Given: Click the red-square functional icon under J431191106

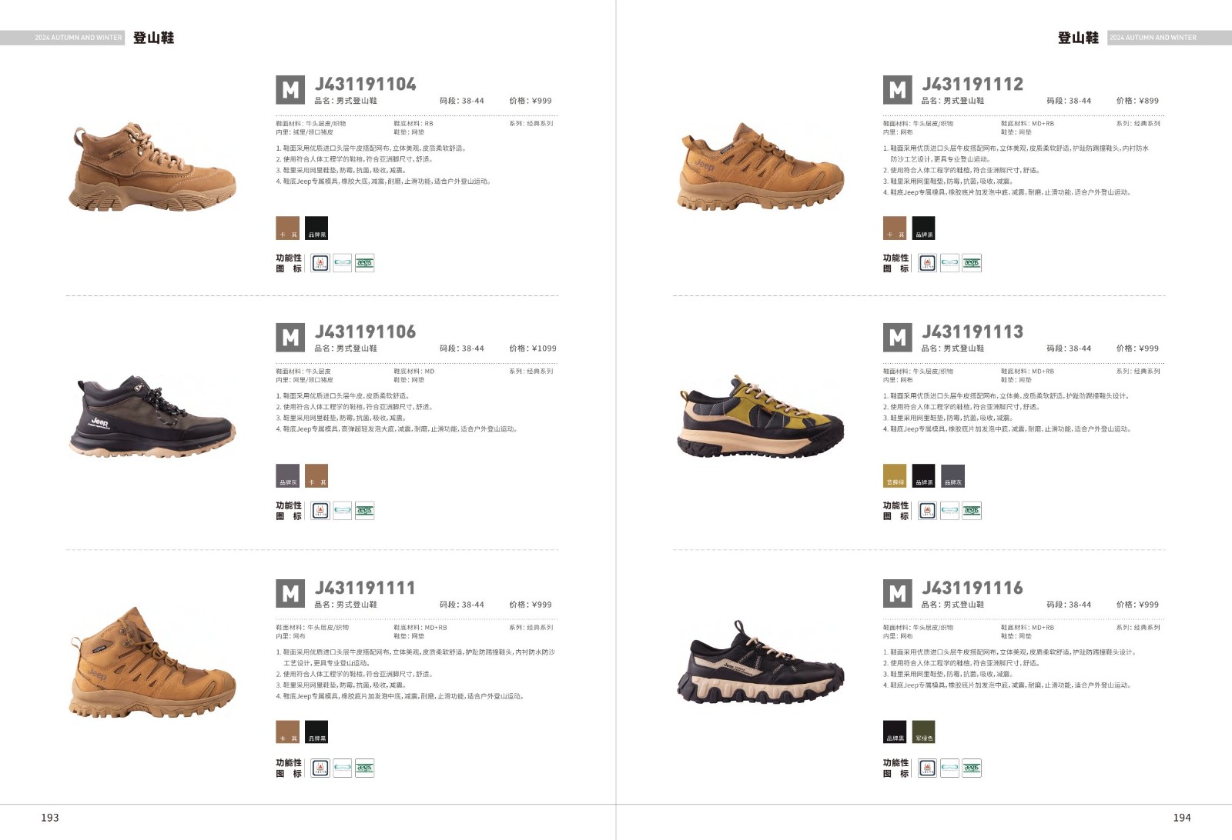Looking at the screenshot, I should [320, 511].
